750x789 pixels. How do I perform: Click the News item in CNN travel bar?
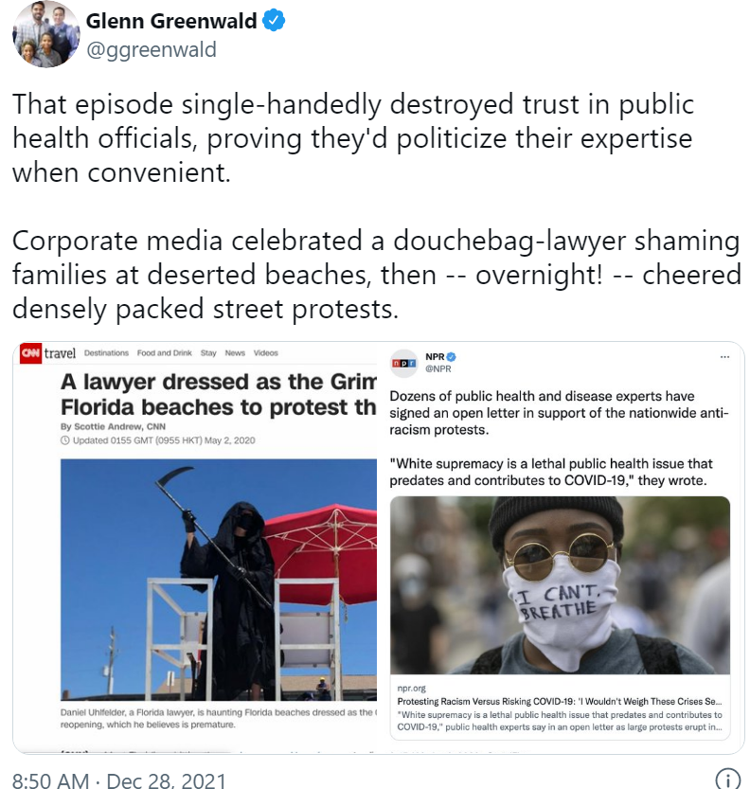[x=235, y=353]
